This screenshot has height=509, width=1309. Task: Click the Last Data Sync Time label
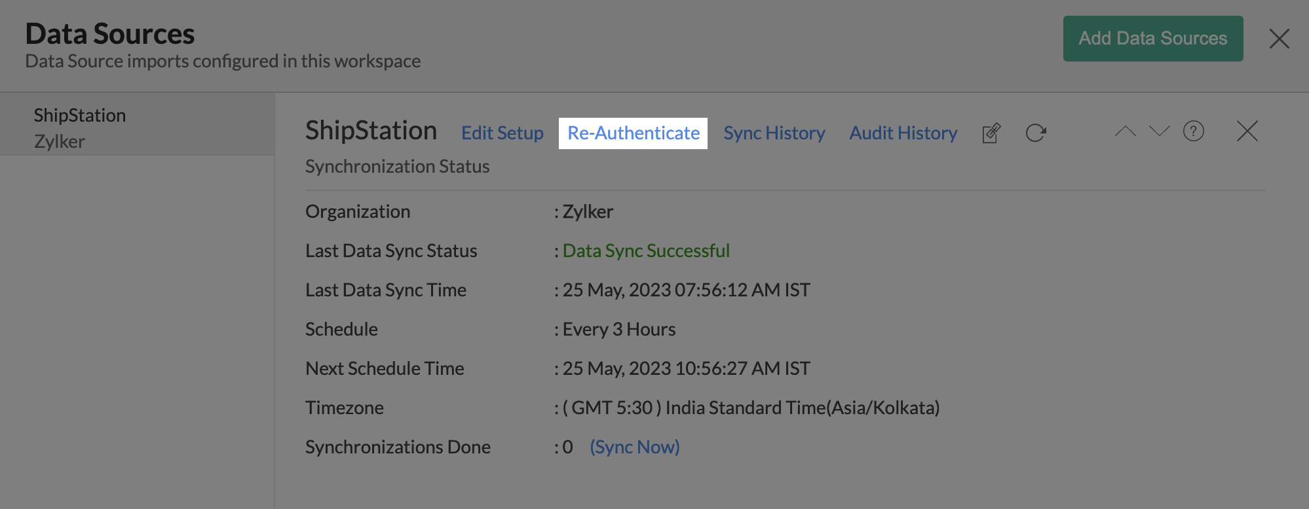[386, 290]
